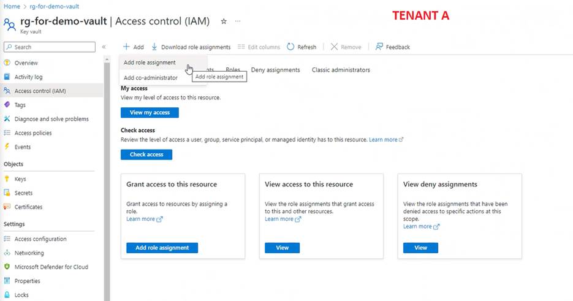Image resolution: width=573 pixels, height=301 pixels.
Task: Click the Networking icon in Settings
Action: (x=7, y=253)
